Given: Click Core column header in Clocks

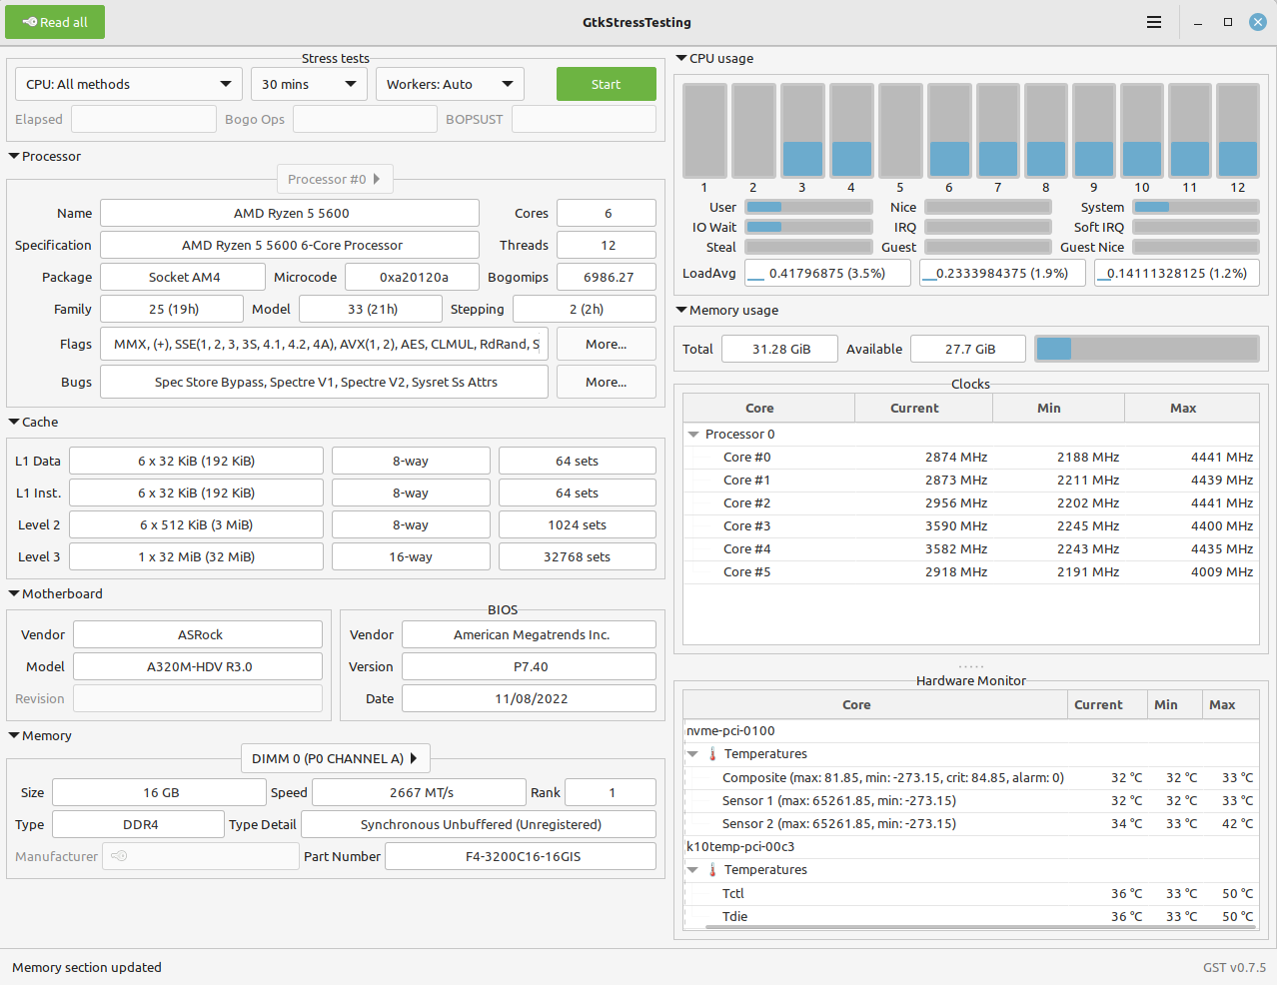Looking at the screenshot, I should tap(769, 408).
